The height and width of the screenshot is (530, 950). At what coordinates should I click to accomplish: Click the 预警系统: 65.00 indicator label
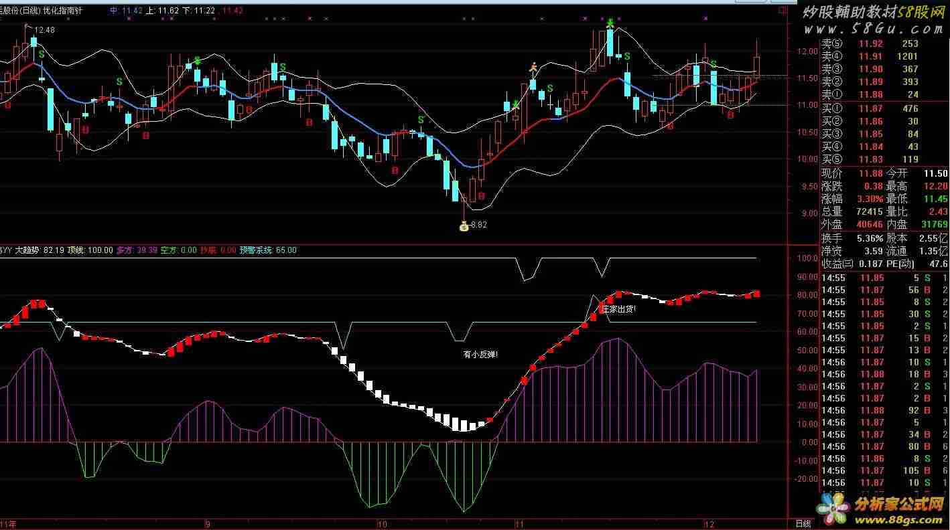click(x=268, y=250)
